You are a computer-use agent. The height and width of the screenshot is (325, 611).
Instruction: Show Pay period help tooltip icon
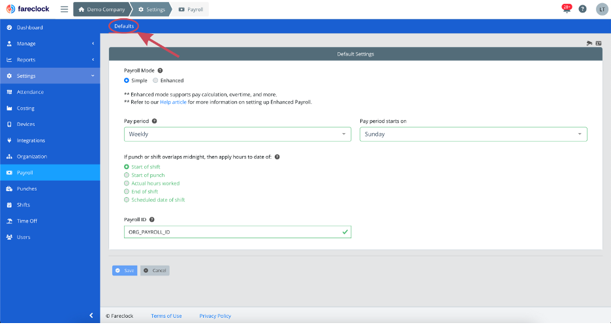pos(154,121)
